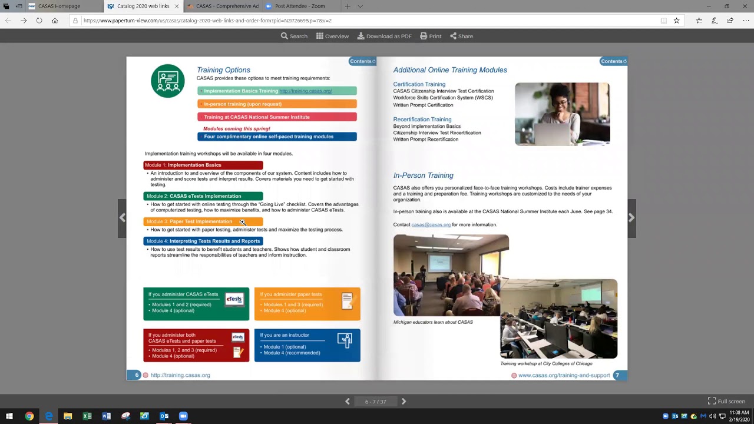Follow the training.casas.org link in green bar

coord(306,91)
